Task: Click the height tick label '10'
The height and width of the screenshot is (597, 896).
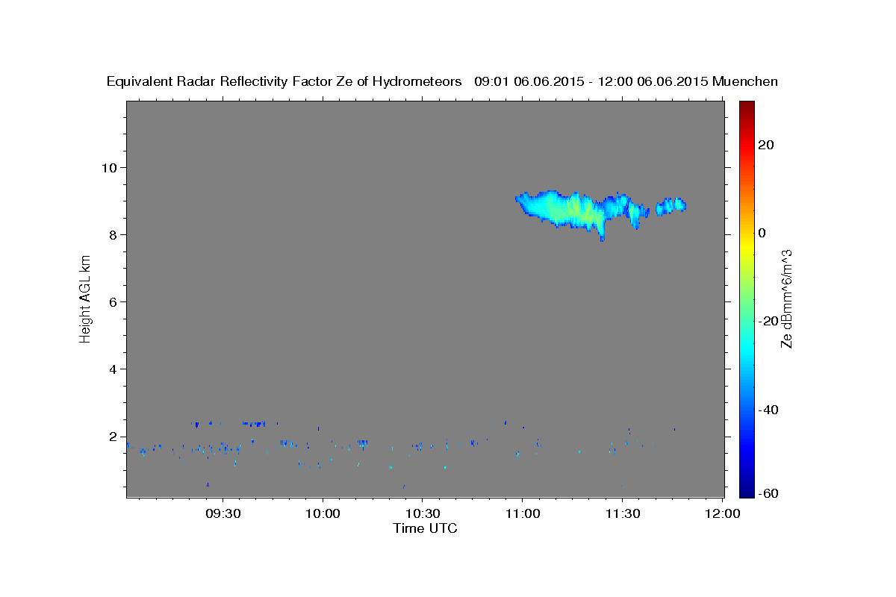Action: point(111,167)
